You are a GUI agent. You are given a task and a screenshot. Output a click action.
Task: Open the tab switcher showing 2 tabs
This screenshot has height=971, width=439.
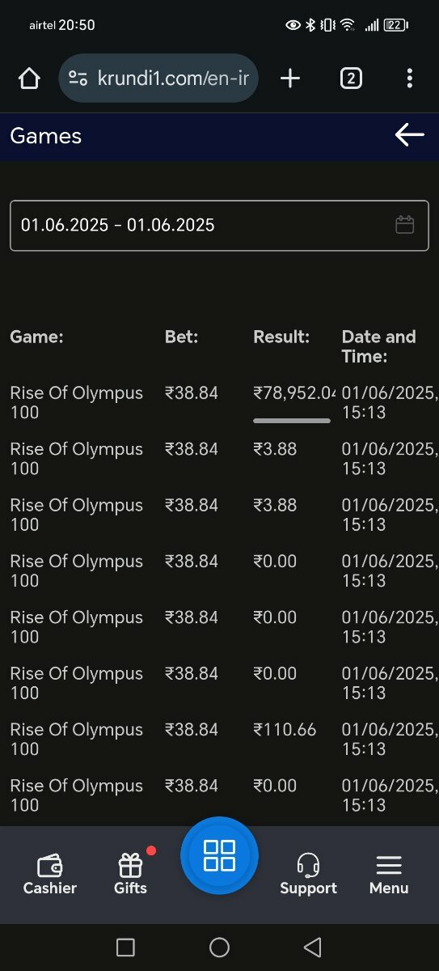click(x=351, y=78)
